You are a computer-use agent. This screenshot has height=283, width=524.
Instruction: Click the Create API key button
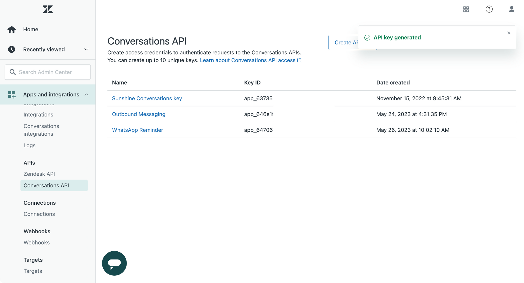point(343,43)
